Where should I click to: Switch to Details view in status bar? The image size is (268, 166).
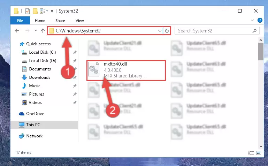tap(251, 153)
